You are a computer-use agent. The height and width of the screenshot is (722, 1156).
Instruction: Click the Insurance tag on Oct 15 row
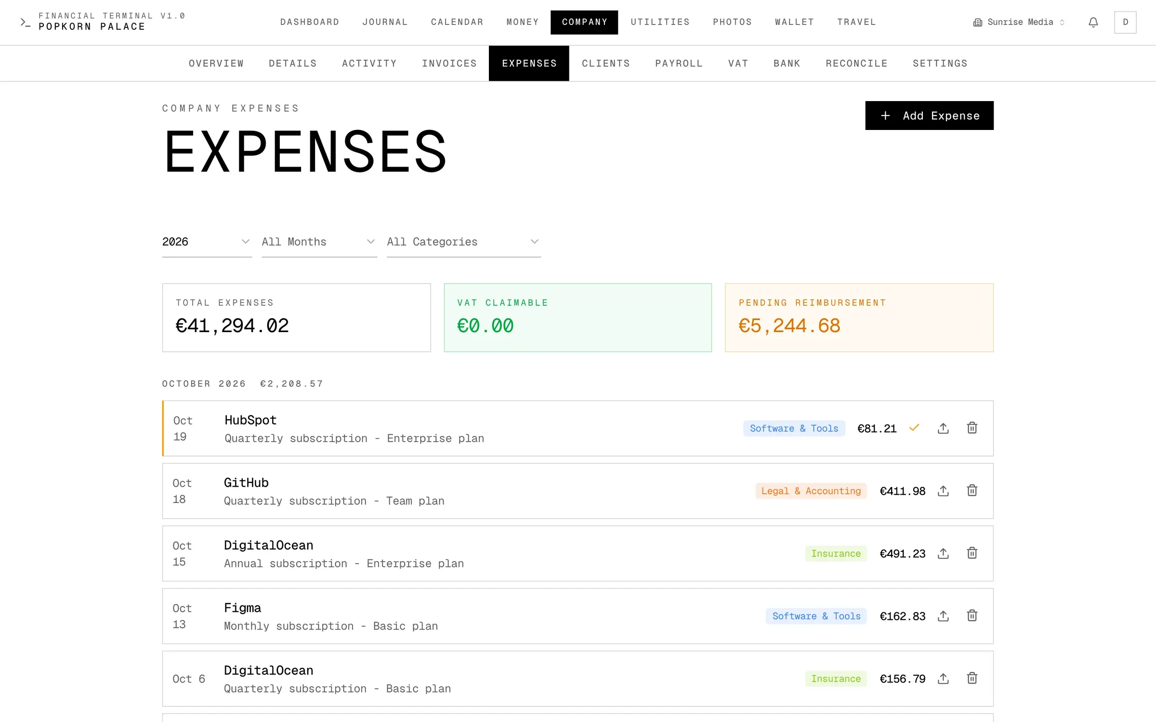(x=836, y=554)
